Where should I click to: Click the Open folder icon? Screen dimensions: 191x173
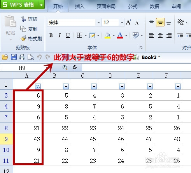pyautogui.click(x=5, y=57)
